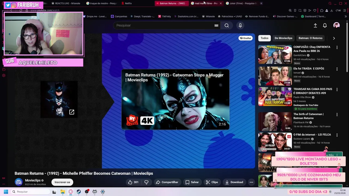Open Steam from the taskbar
The width and height of the screenshot is (349, 196).
point(79,192)
